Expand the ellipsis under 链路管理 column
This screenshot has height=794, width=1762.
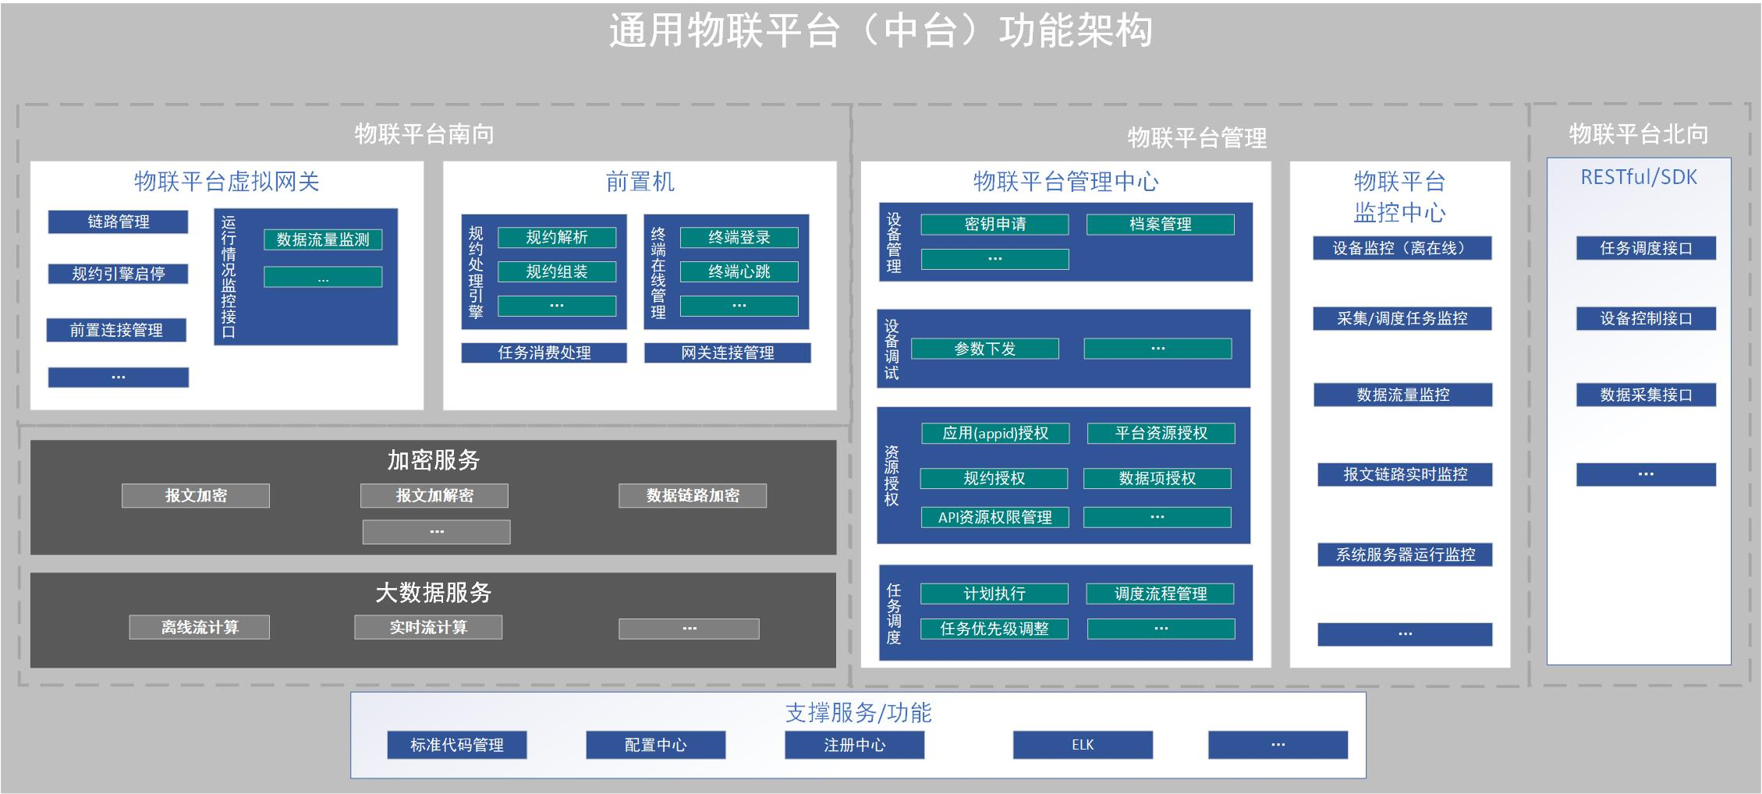tap(118, 377)
